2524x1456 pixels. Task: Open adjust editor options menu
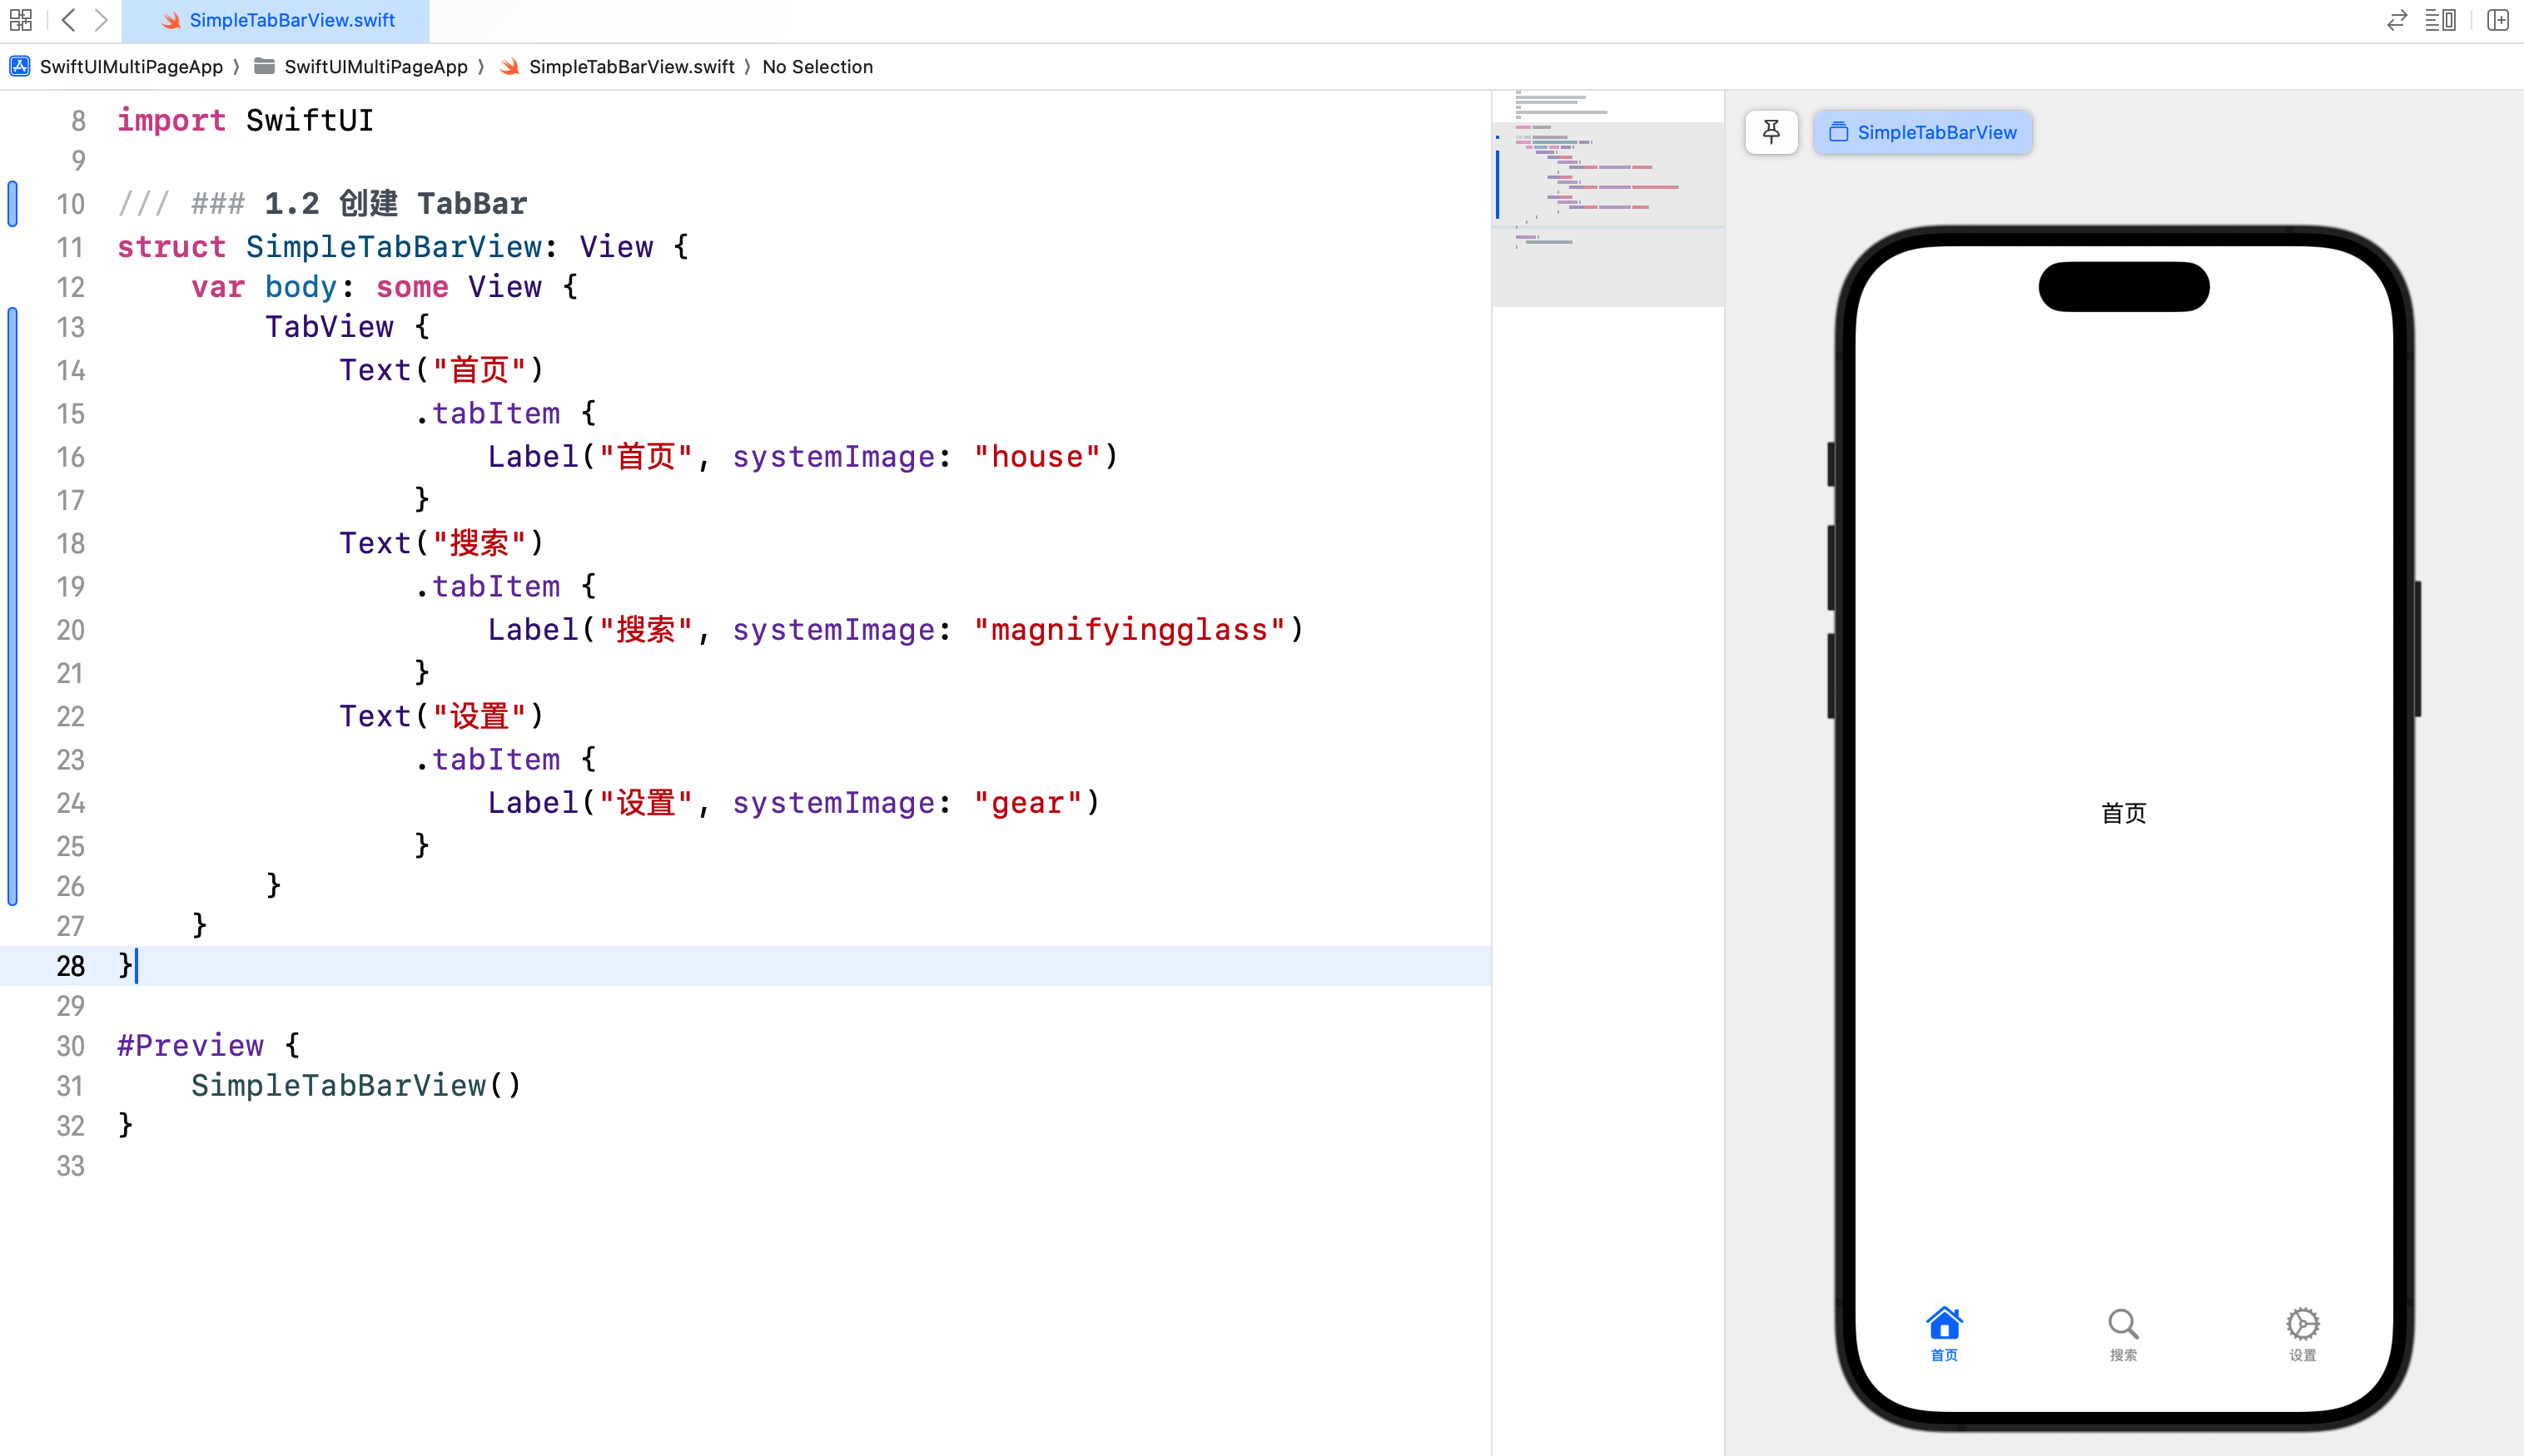pyautogui.click(x=2441, y=20)
